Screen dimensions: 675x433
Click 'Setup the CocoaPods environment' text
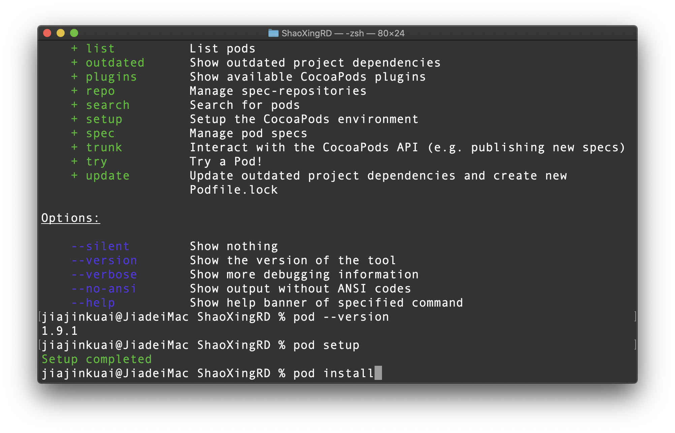click(304, 119)
